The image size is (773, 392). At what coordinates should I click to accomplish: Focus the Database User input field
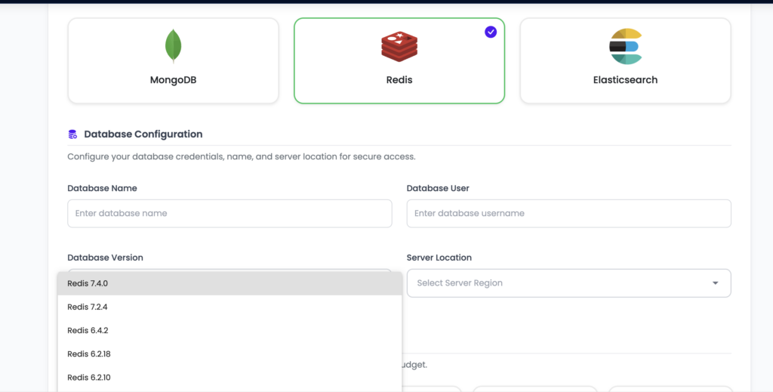(569, 214)
